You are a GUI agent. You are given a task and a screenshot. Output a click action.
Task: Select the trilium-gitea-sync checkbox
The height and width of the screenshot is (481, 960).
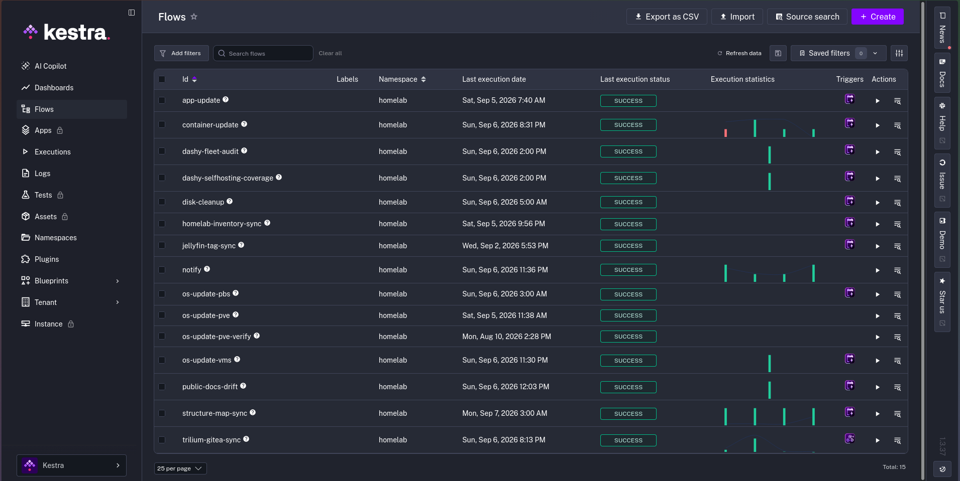click(x=162, y=440)
